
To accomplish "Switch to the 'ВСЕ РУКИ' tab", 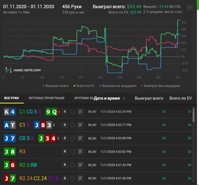I will (x=11, y=98).
